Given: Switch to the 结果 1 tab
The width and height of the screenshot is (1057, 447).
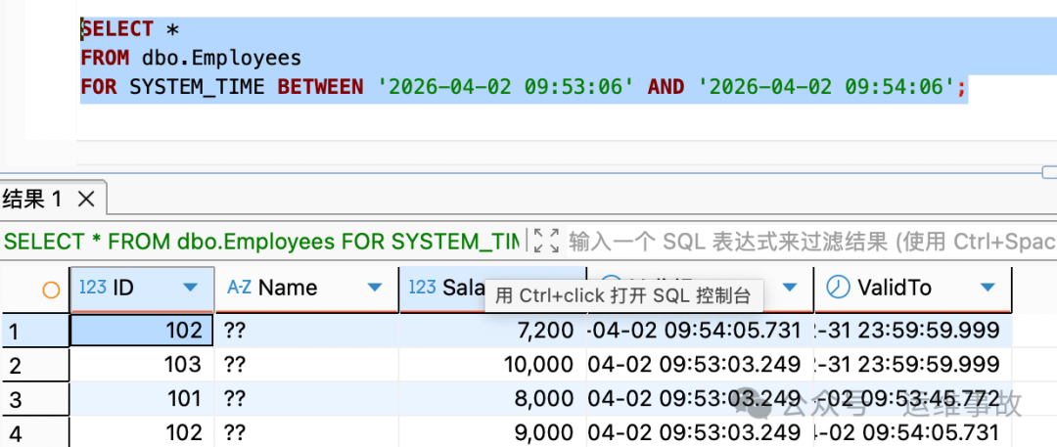Looking at the screenshot, I should pos(33,200).
